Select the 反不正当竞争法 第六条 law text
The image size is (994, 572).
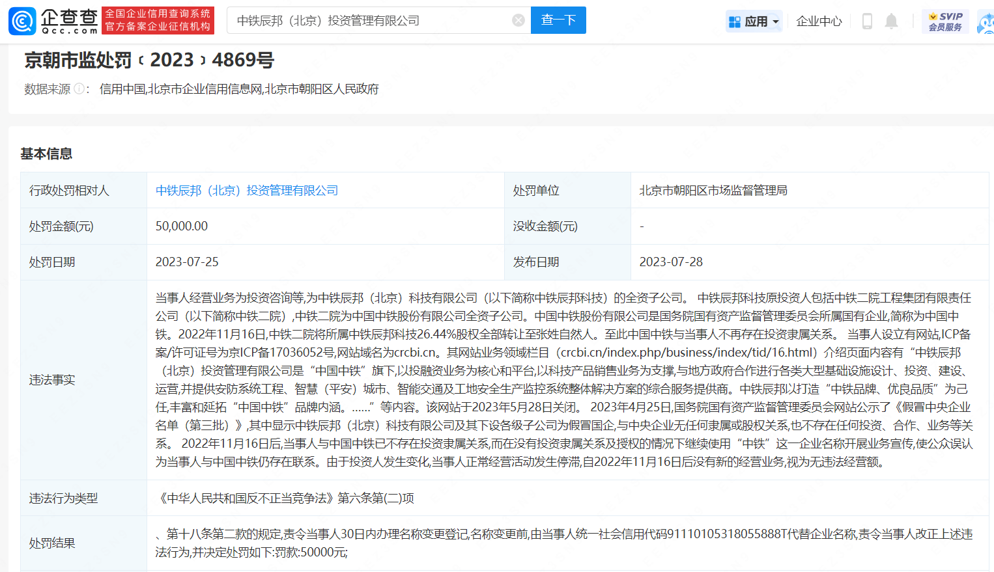point(285,498)
